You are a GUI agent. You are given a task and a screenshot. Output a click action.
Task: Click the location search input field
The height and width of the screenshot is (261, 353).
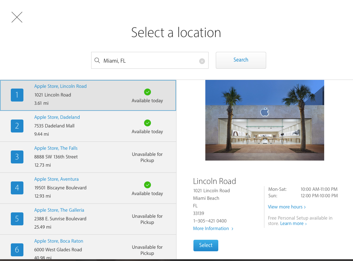150,60
